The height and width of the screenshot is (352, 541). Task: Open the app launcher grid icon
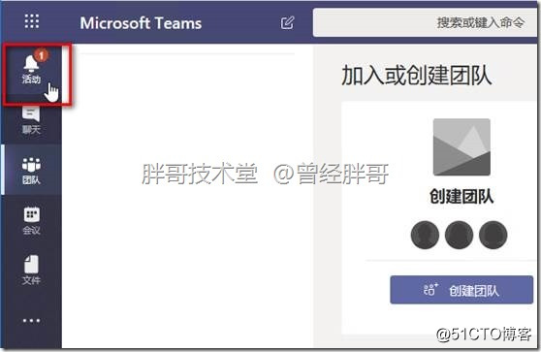[x=32, y=21]
